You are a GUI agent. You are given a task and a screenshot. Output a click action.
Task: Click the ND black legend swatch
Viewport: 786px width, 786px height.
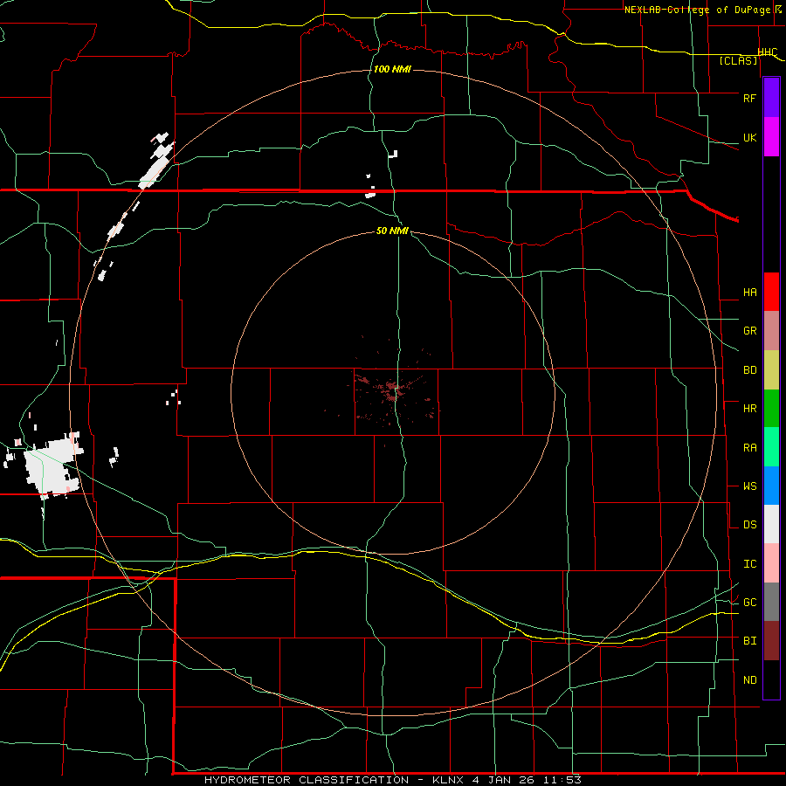pyautogui.click(x=771, y=679)
